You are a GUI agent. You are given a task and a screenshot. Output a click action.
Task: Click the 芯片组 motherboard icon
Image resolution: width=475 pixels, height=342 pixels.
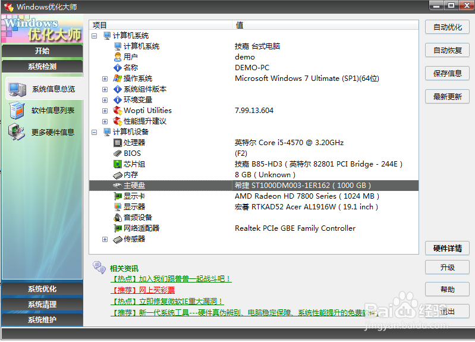tap(117, 164)
